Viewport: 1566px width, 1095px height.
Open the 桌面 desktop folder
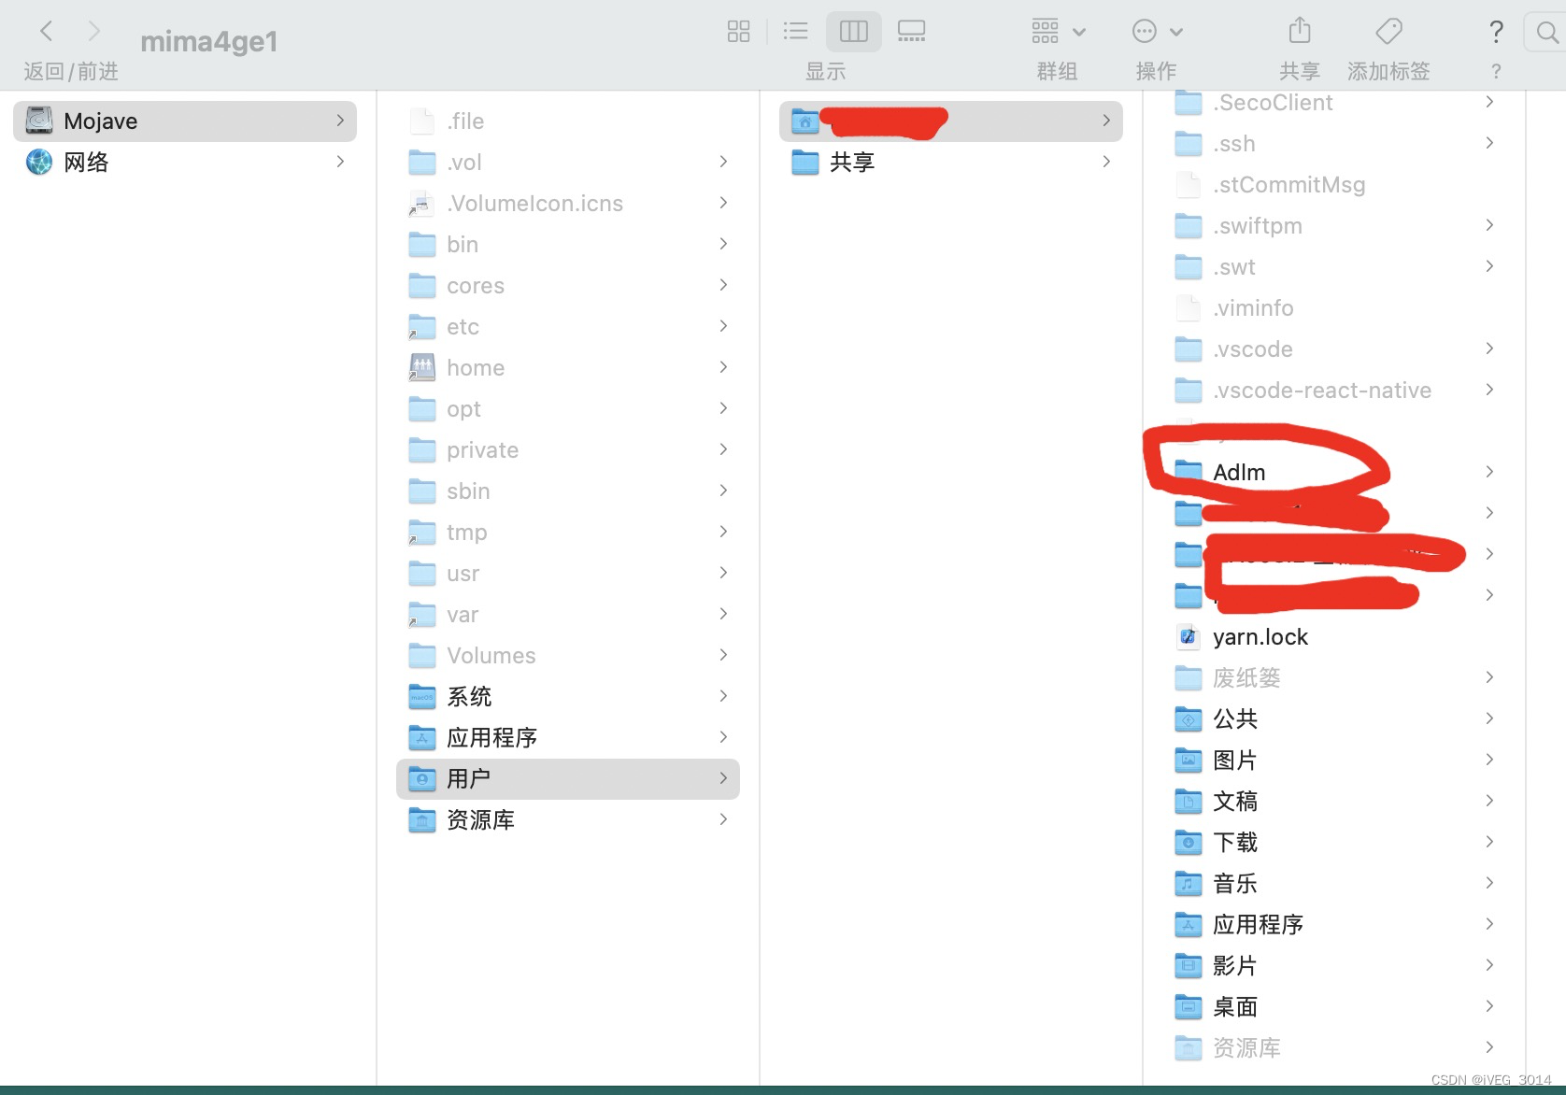tap(1234, 1007)
